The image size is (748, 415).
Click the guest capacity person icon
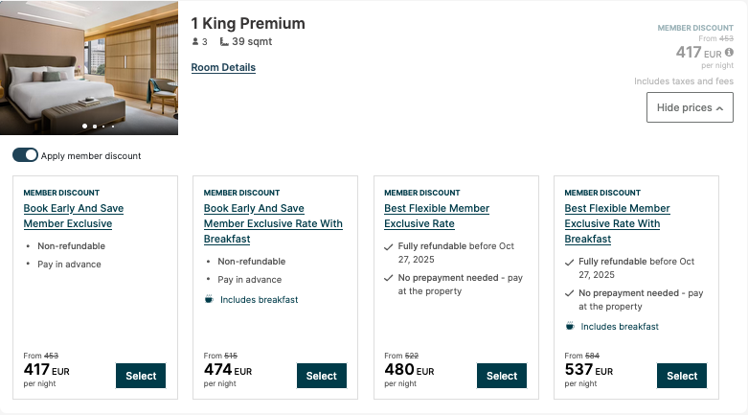(x=195, y=42)
